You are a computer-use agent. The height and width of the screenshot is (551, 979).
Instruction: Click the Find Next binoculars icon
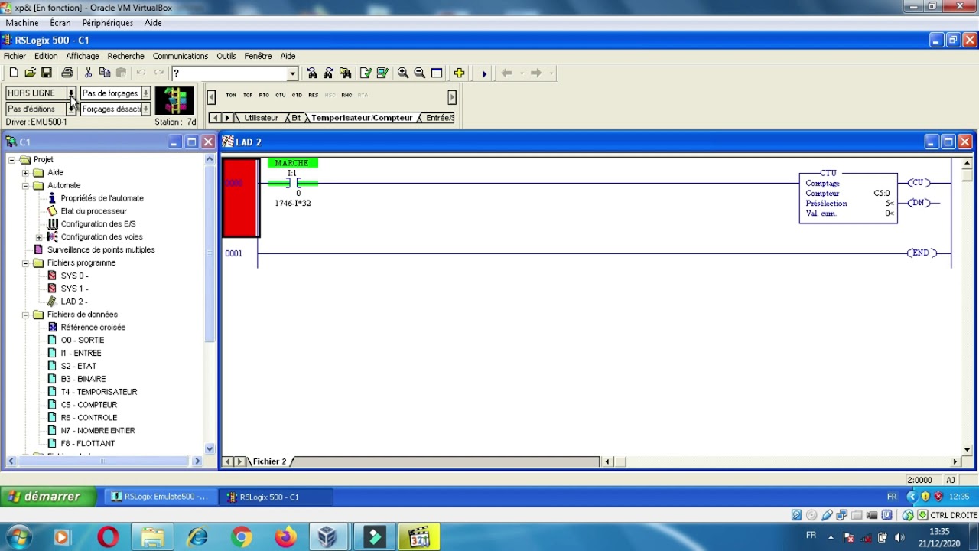click(329, 73)
